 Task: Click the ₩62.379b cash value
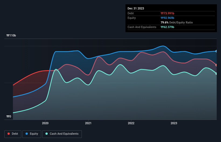point(167,27)
